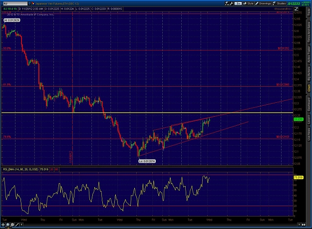Open the Style menu
Image resolution: width=312 pixels, height=229 pixels.
point(249,3)
